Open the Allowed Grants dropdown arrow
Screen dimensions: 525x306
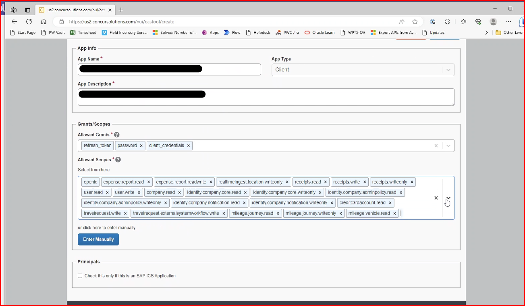click(448, 146)
